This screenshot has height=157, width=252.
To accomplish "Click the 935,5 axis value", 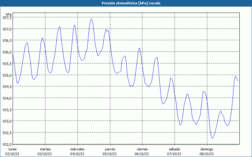I will [x=7, y=64].
